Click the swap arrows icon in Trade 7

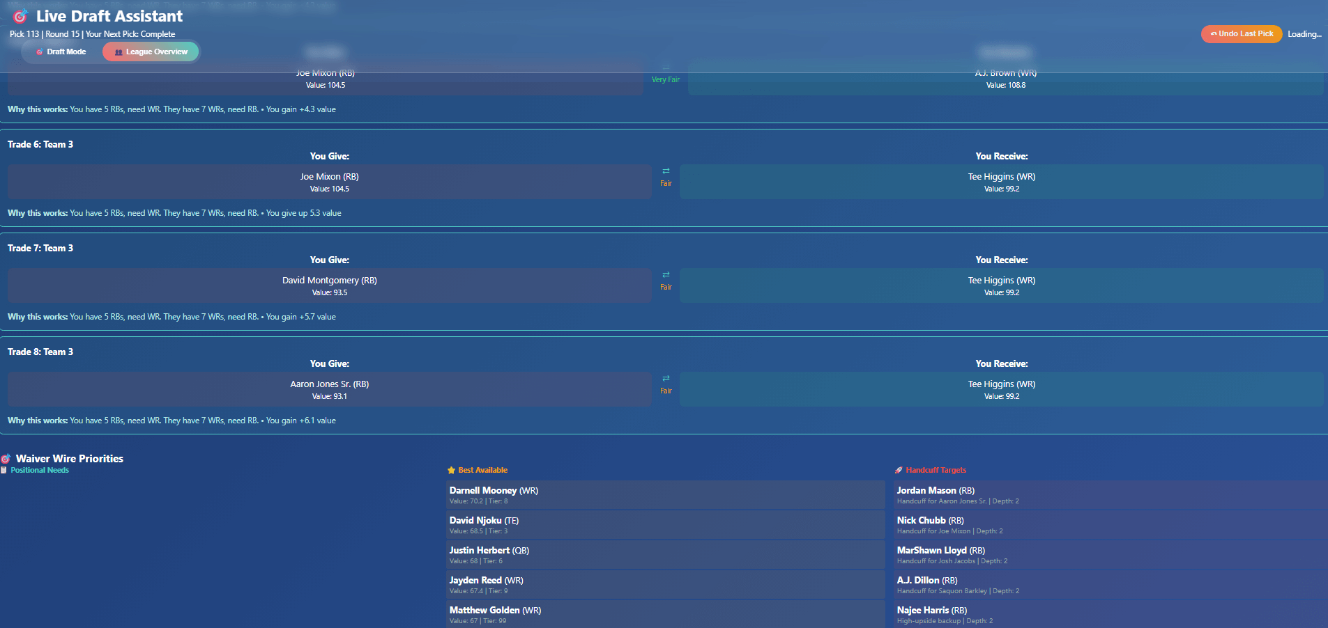tap(666, 275)
